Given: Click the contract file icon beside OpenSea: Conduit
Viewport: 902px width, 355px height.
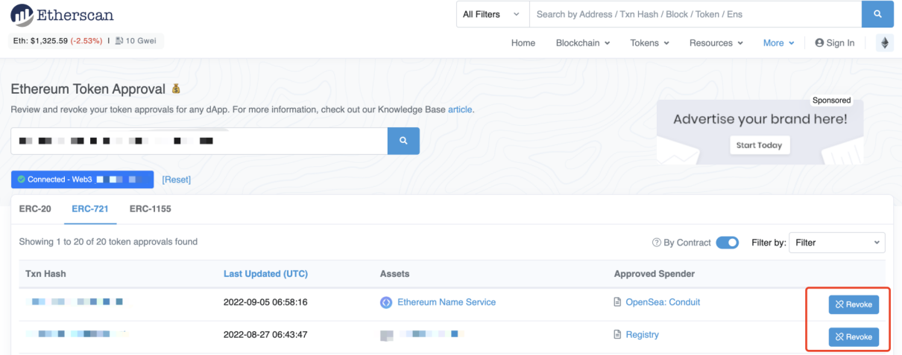Looking at the screenshot, I should point(617,302).
